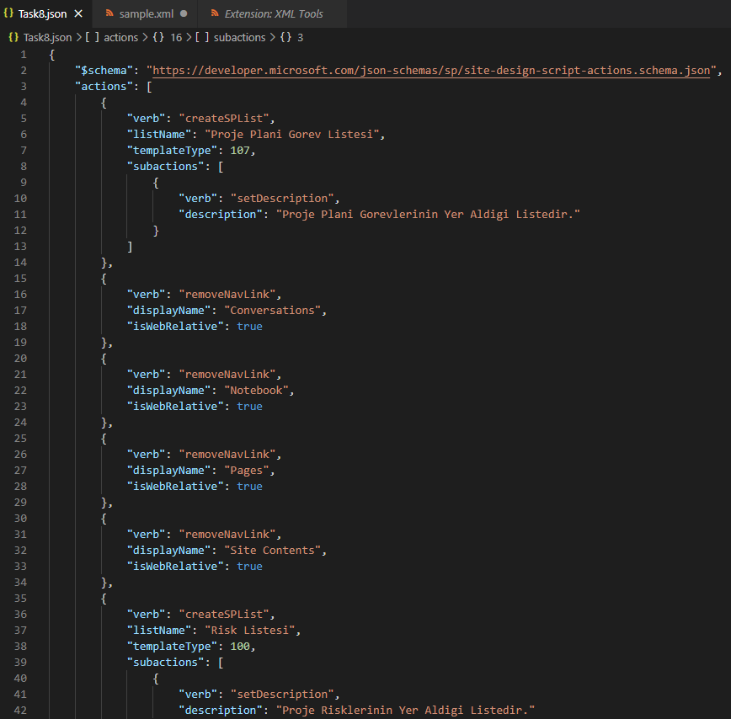Click true value on line 18

[x=249, y=327]
